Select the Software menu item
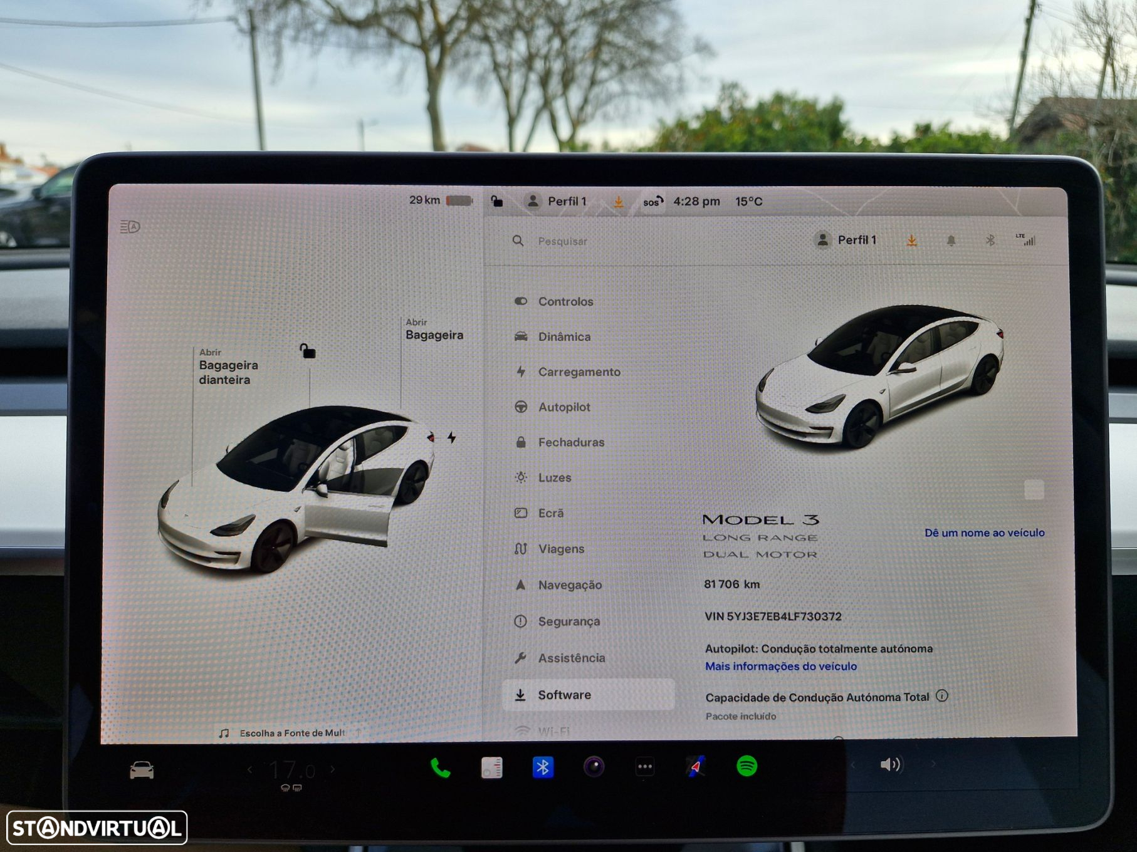Screen dimensions: 1137x852 click(589, 695)
